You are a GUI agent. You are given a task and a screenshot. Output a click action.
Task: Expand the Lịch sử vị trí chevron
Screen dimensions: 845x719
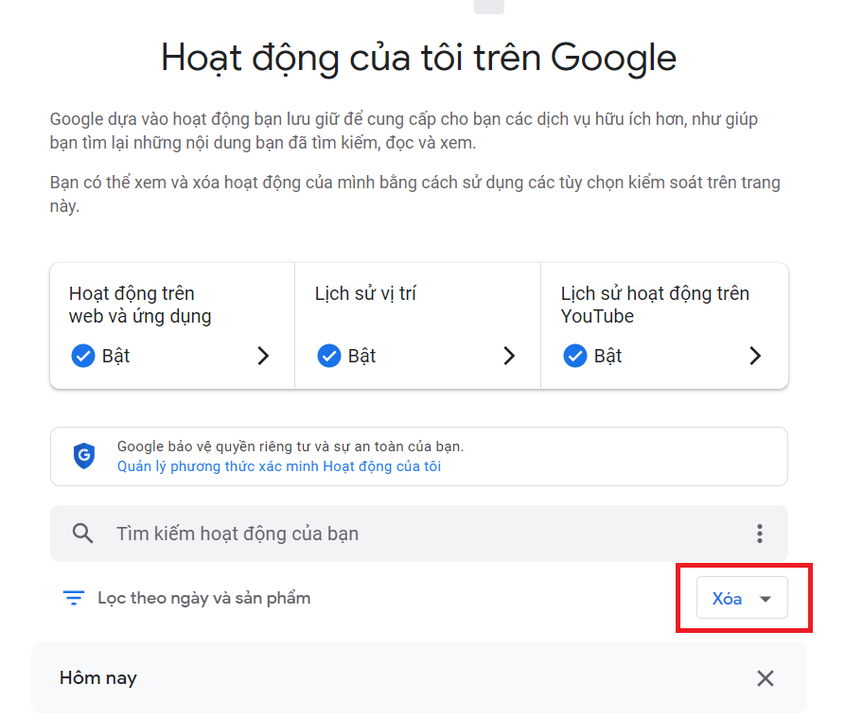(509, 356)
